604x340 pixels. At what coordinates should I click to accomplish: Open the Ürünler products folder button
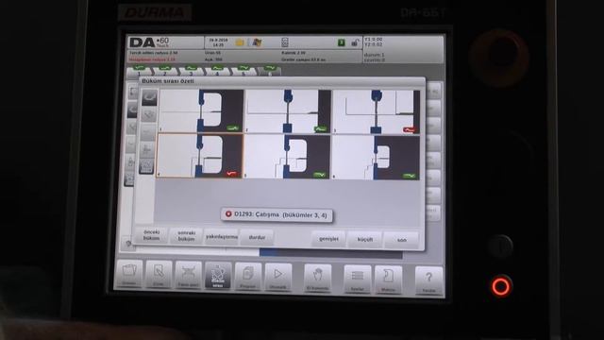tap(129, 274)
